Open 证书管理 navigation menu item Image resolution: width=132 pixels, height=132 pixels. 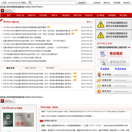pos(100,15)
